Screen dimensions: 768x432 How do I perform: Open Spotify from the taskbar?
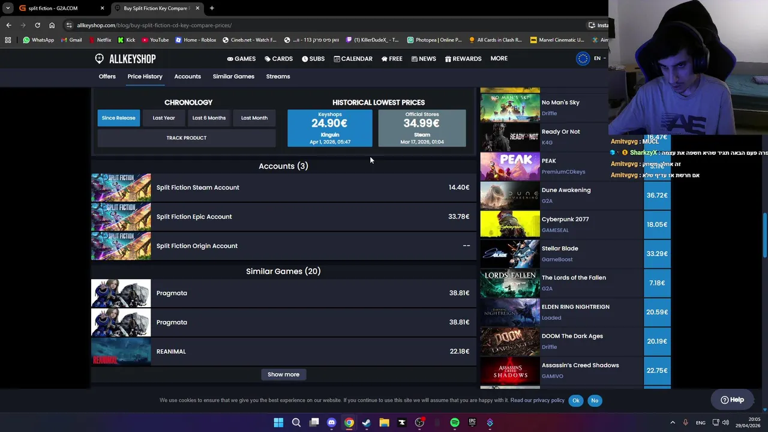pyautogui.click(x=455, y=422)
